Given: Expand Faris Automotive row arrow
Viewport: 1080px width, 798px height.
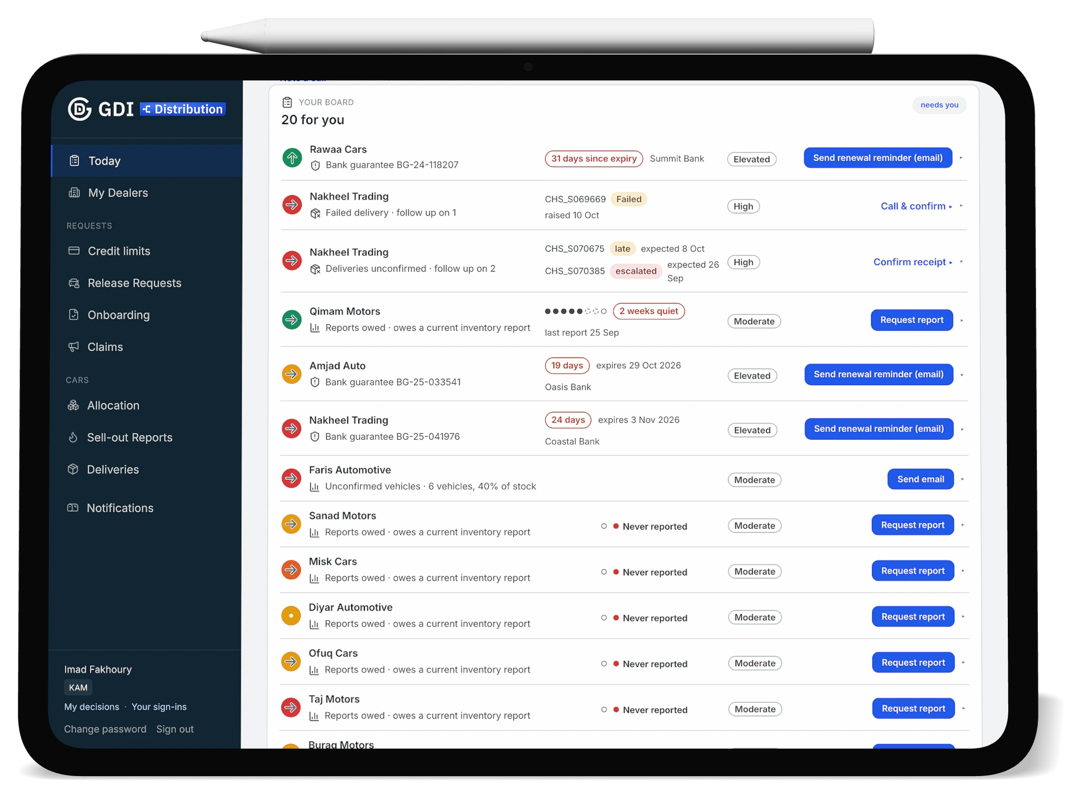Looking at the screenshot, I should tap(963, 479).
